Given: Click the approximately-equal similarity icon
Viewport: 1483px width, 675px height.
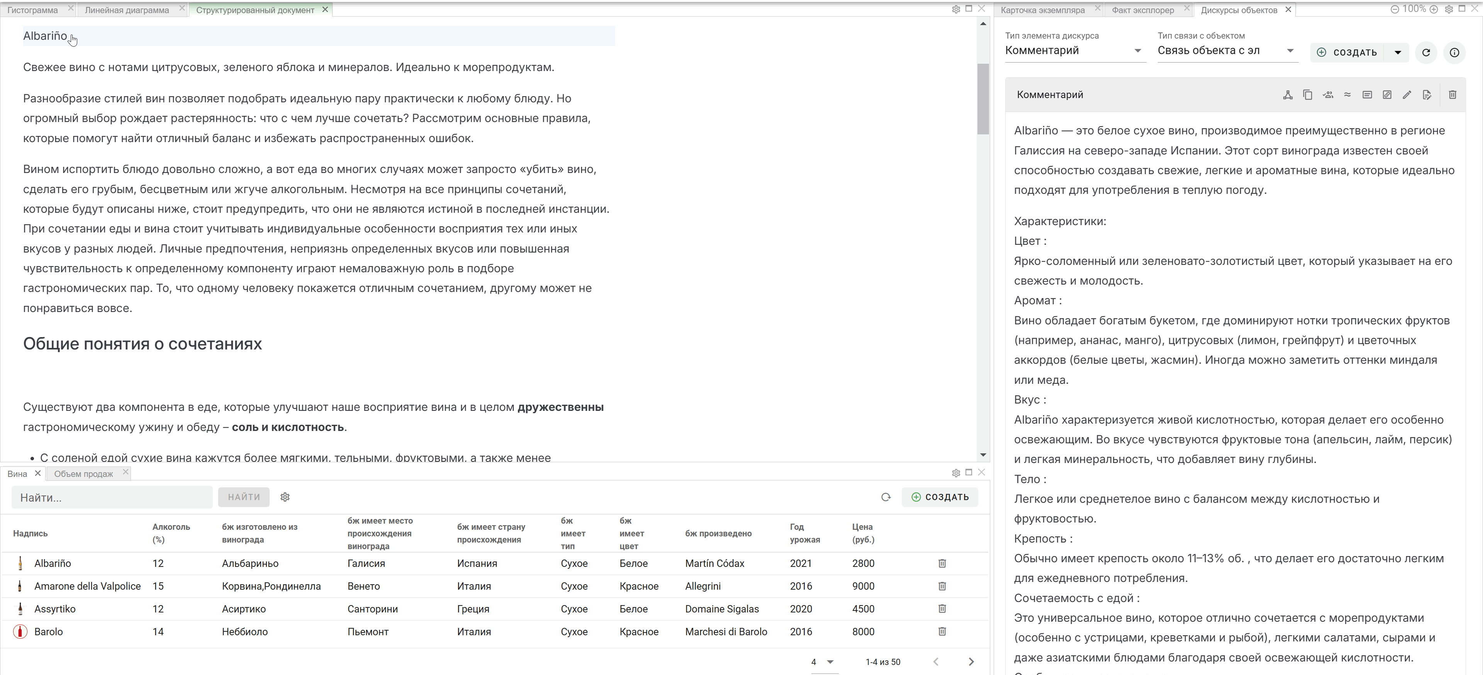Looking at the screenshot, I should pyautogui.click(x=1347, y=95).
